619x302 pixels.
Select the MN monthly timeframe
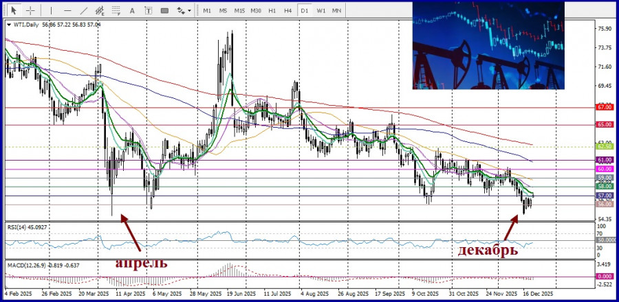click(x=337, y=10)
